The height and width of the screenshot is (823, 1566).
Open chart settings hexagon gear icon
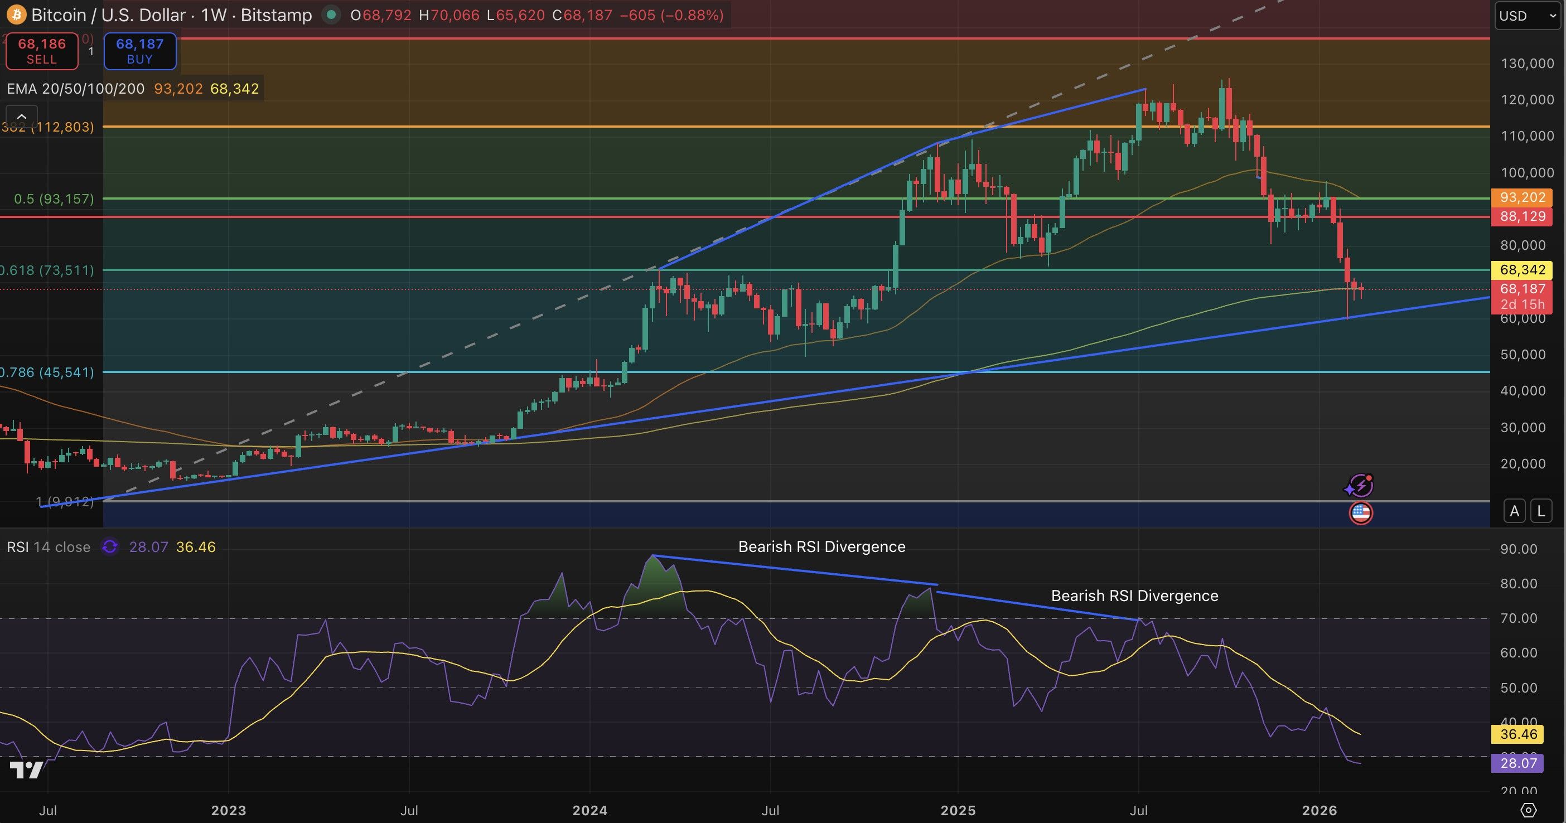pyautogui.click(x=1528, y=810)
